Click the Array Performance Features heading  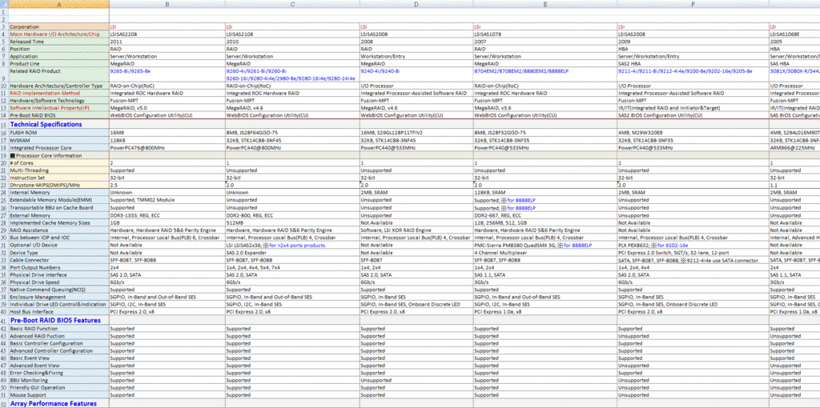pos(53,404)
